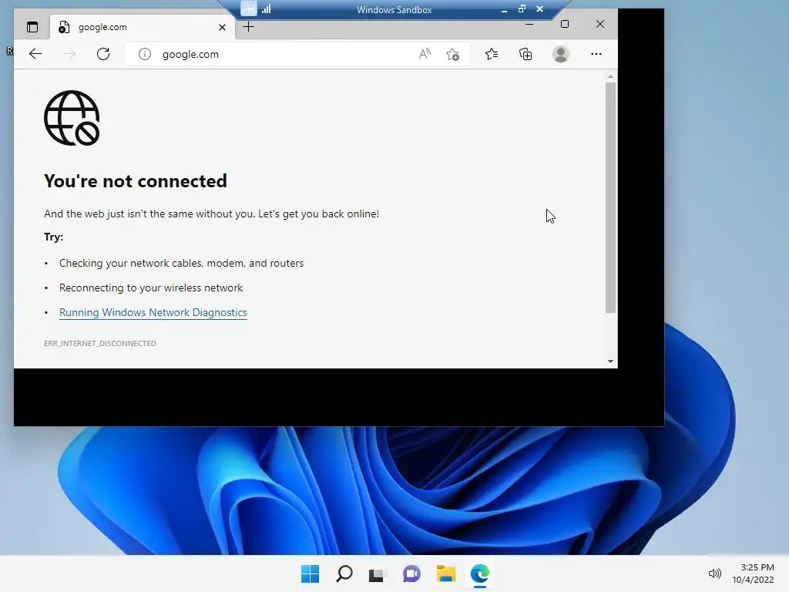The width and height of the screenshot is (789, 592).
Task: Close the google.com tab
Action: click(x=222, y=27)
